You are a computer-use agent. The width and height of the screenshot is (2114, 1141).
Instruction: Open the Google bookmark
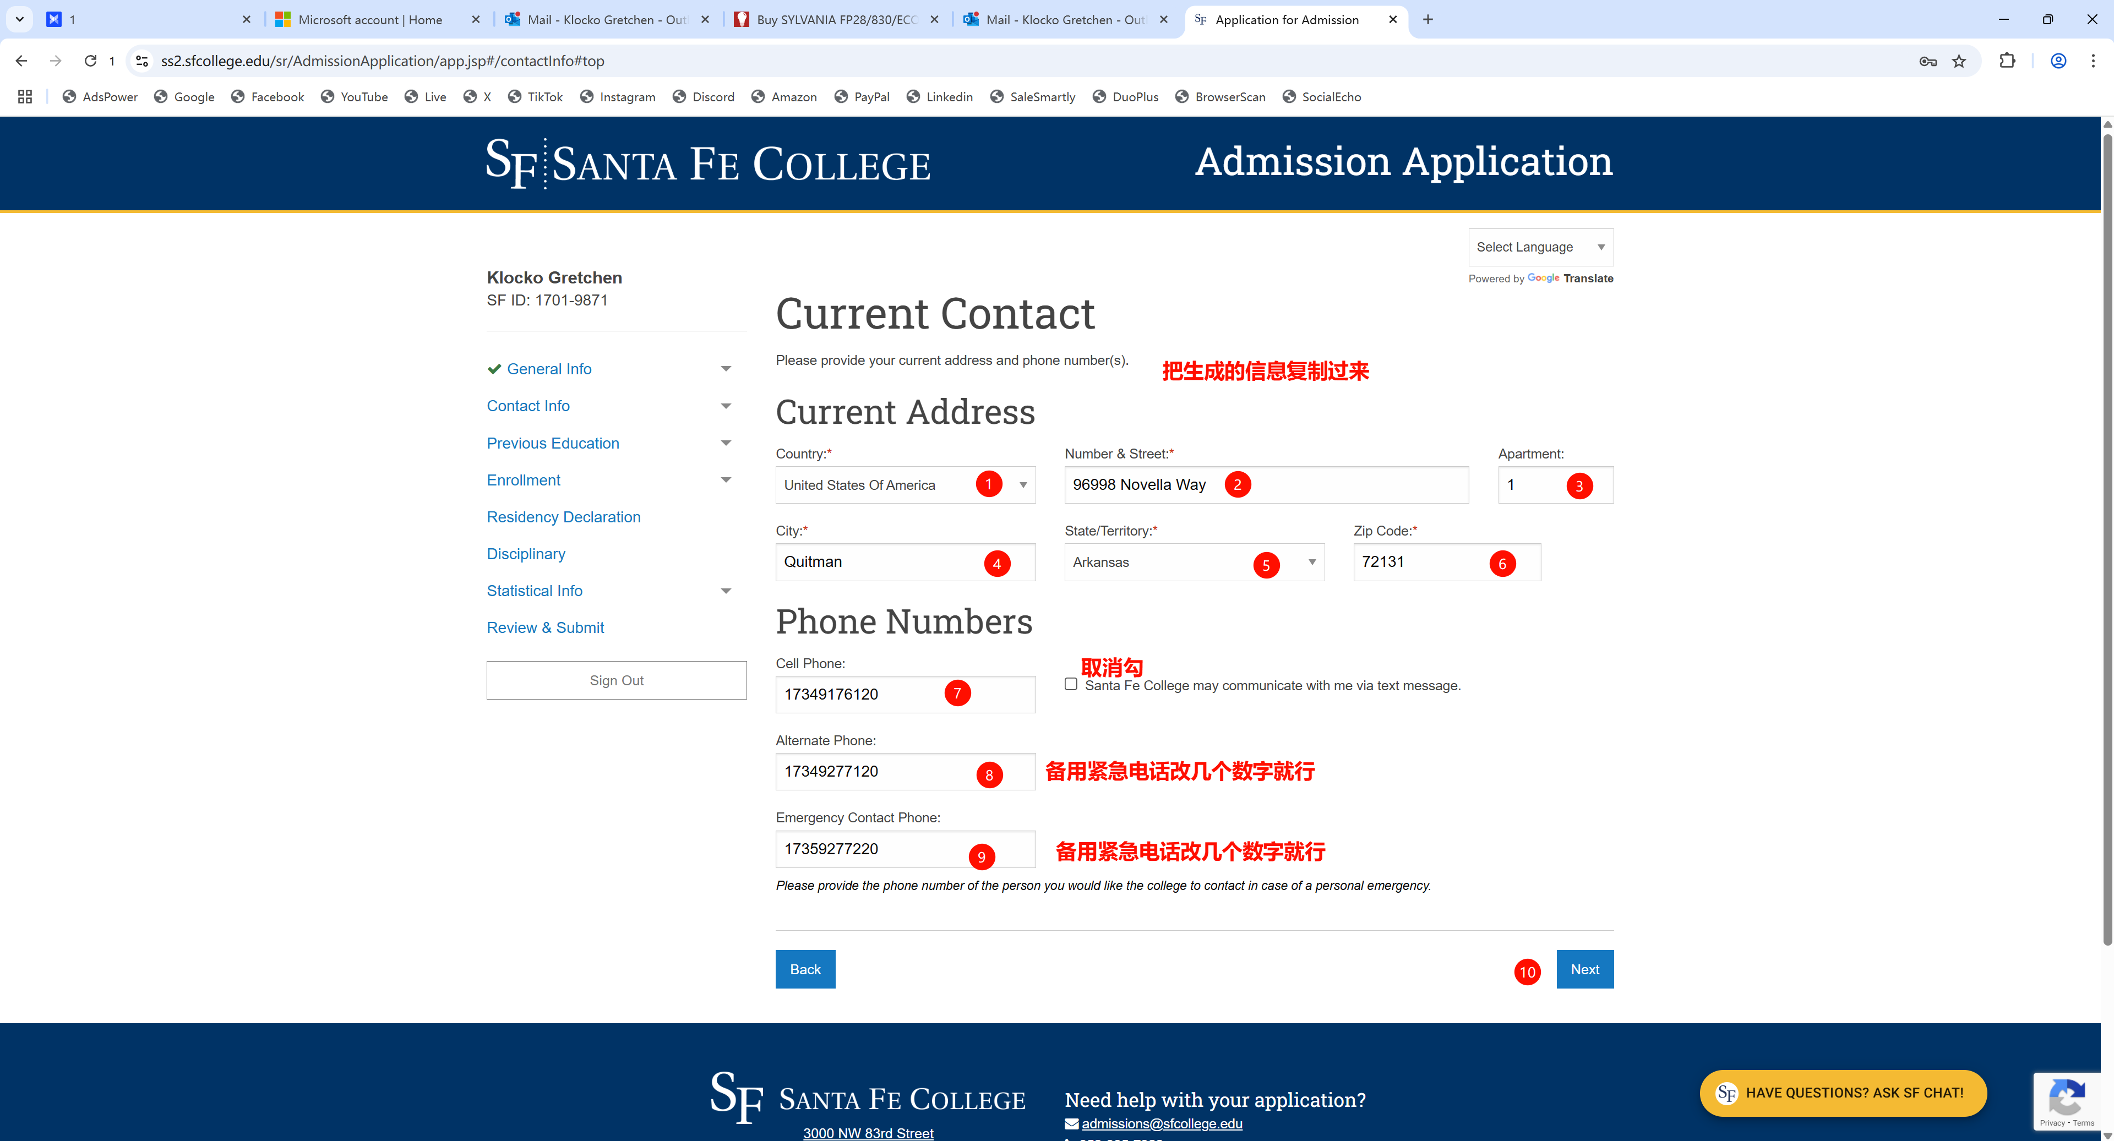click(184, 97)
